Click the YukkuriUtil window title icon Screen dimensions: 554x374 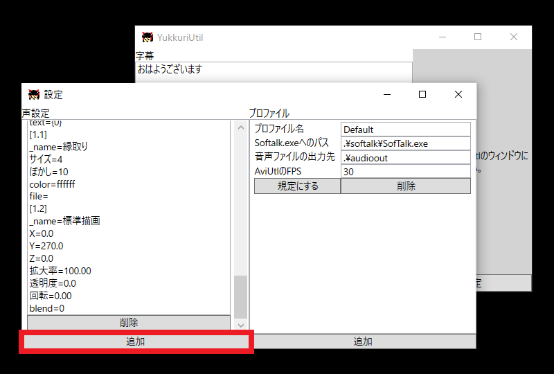[x=148, y=37]
